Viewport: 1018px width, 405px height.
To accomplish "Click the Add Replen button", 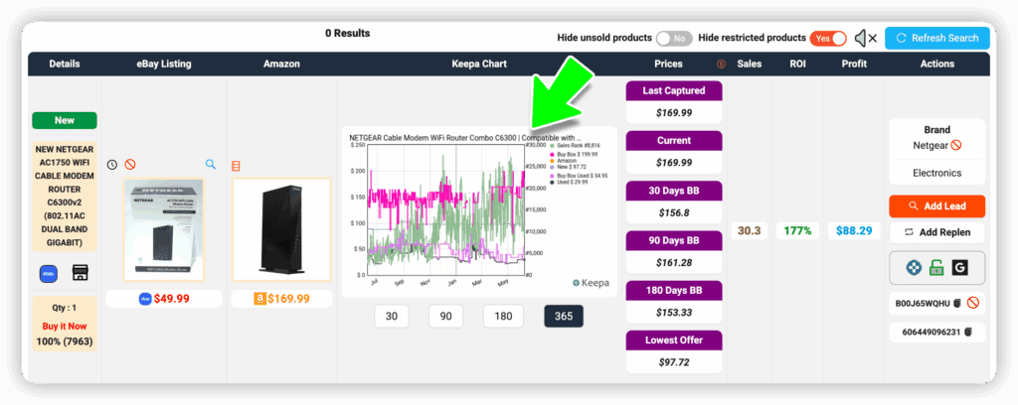I will pos(936,232).
